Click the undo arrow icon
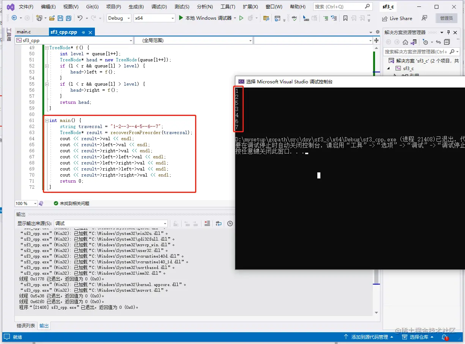 tap(80, 18)
